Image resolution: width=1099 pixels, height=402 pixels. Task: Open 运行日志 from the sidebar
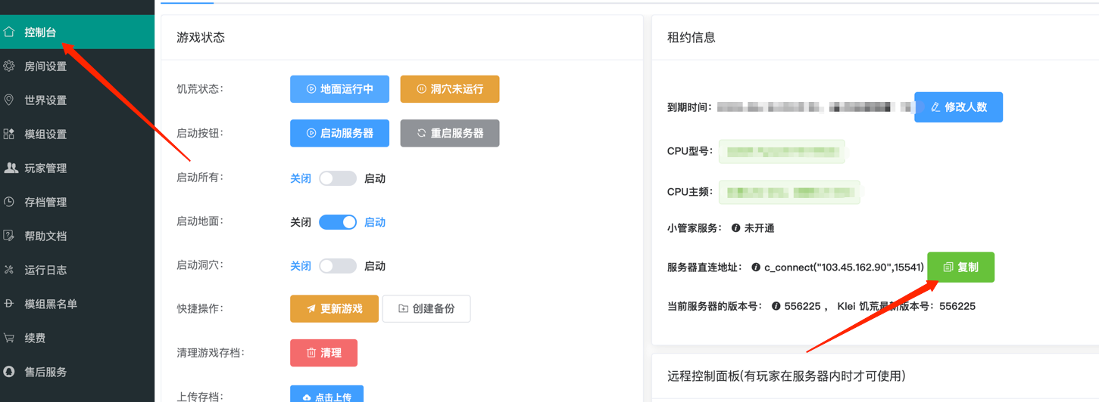[45, 270]
